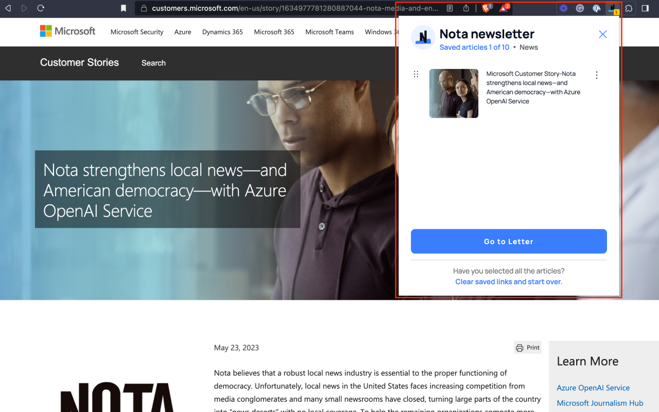
Task: Open the Extensions puzzle-piece menu
Action: (629, 8)
